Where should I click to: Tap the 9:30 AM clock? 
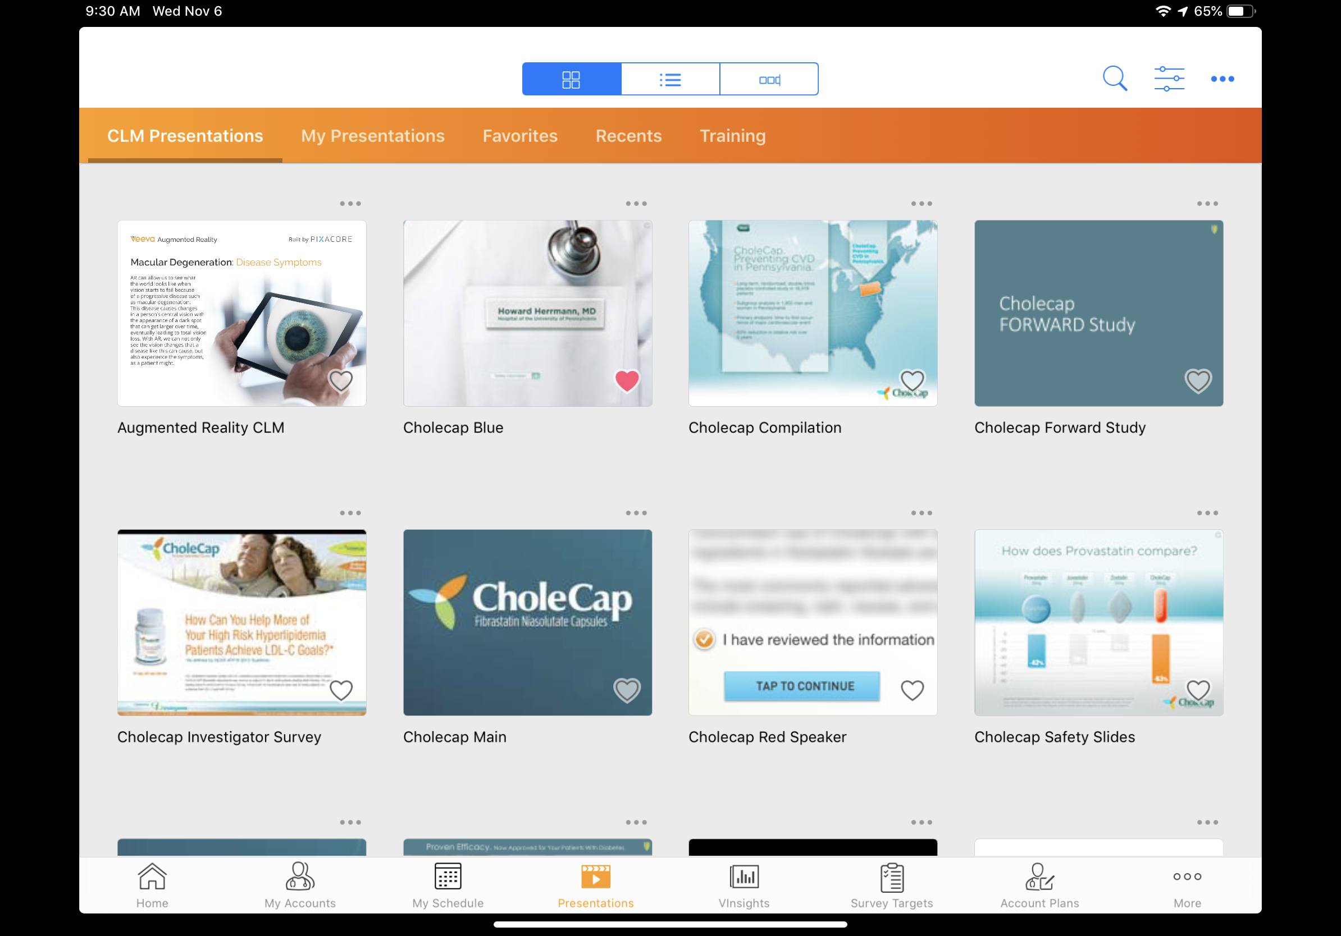tap(113, 11)
